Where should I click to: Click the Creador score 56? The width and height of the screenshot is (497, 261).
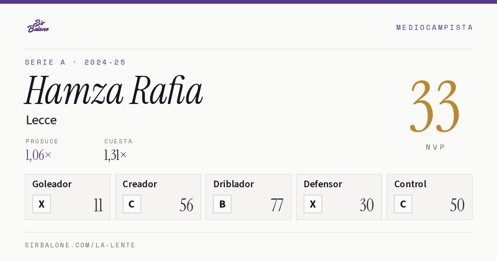186,205
